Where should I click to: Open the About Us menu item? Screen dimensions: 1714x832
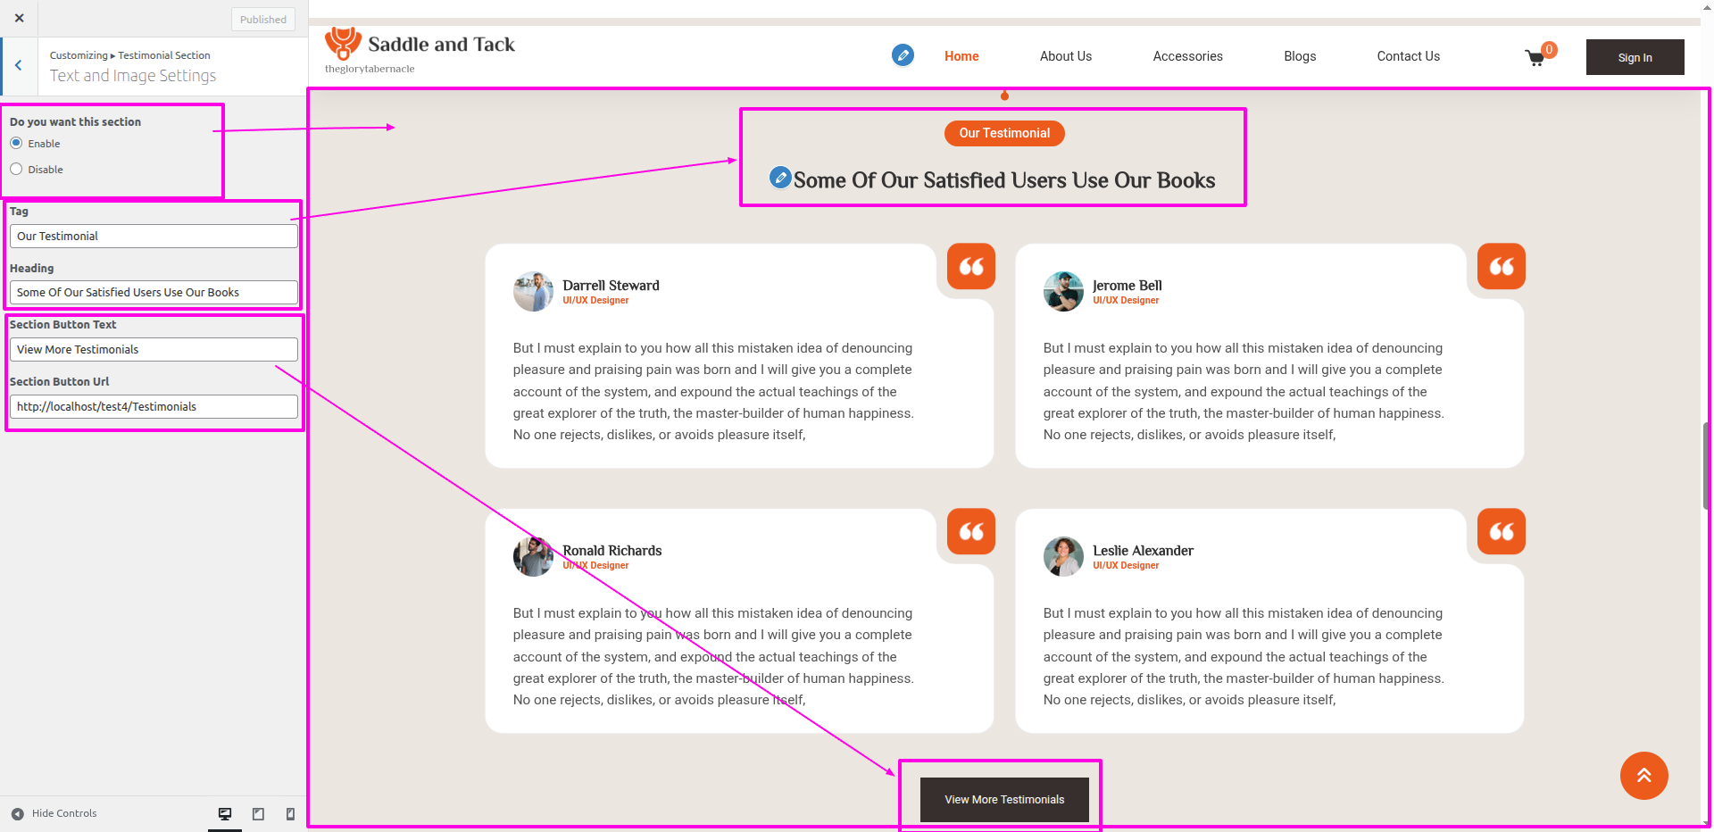[x=1065, y=56]
